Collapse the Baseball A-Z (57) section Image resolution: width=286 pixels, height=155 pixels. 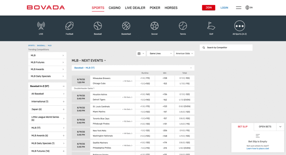pos(64,86)
